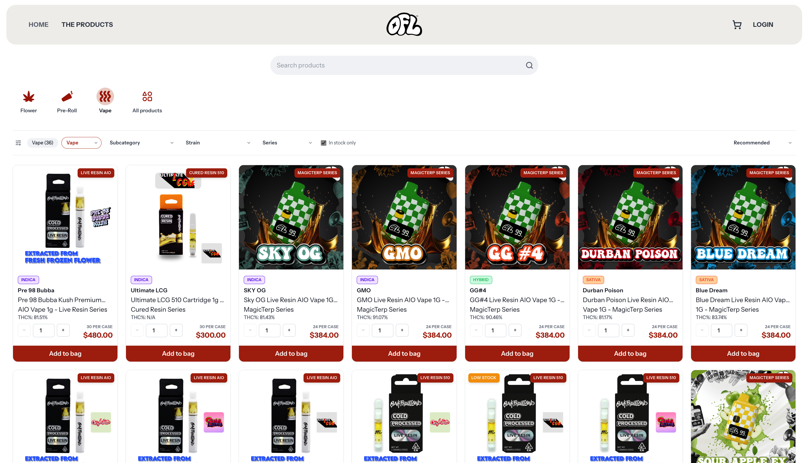
Task: Select the Vape category icon
Action: pos(105,96)
